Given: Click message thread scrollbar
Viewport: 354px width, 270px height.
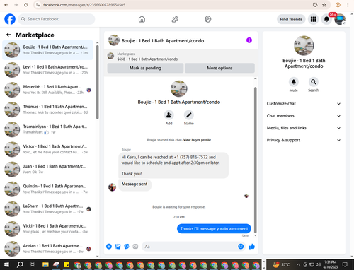Looking at the screenshot, I should [255, 160].
